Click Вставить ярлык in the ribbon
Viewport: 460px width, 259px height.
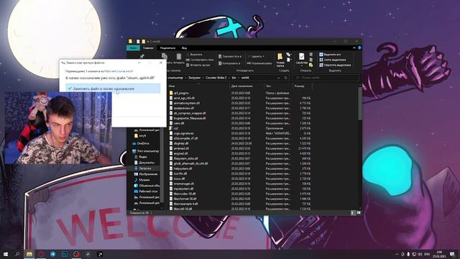198,65
